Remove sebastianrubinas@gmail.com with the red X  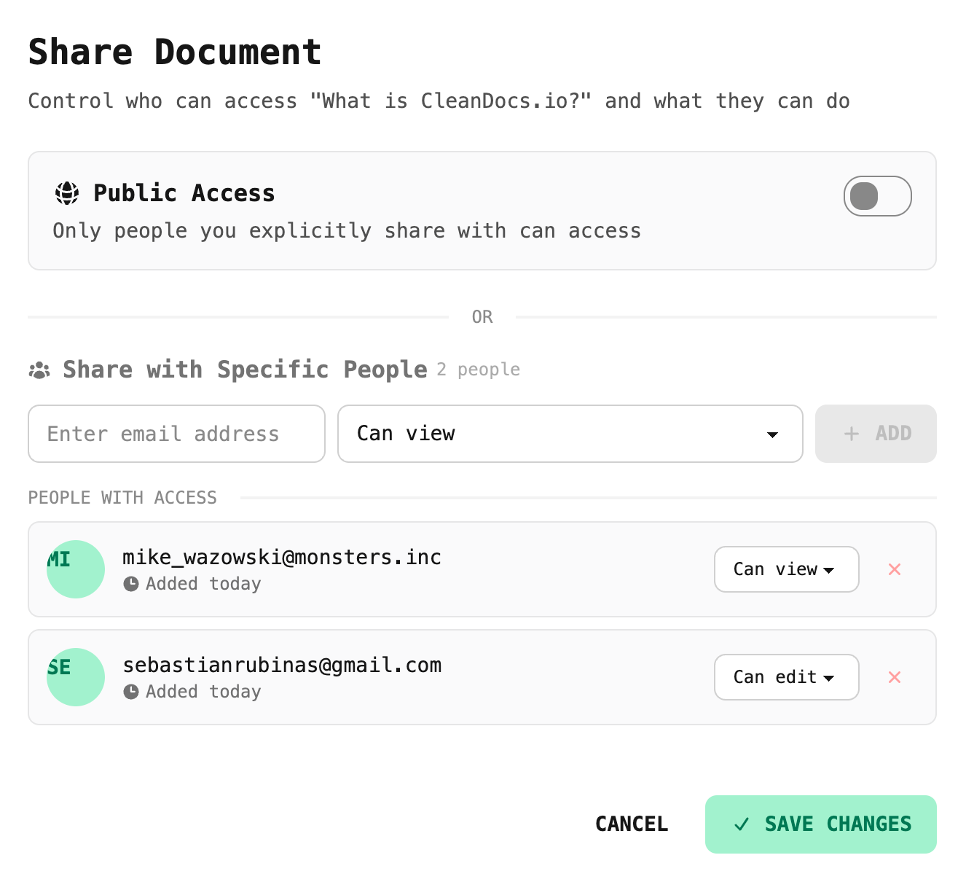pyautogui.click(x=895, y=677)
